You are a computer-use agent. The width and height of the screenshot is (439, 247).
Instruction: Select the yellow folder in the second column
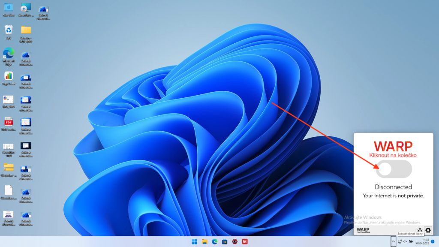(x=26, y=30)
